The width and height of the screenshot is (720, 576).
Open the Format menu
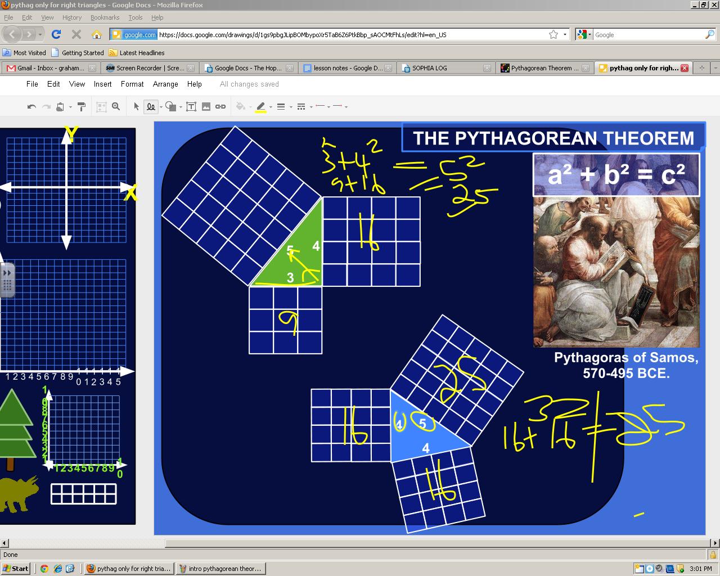point(132,84)
